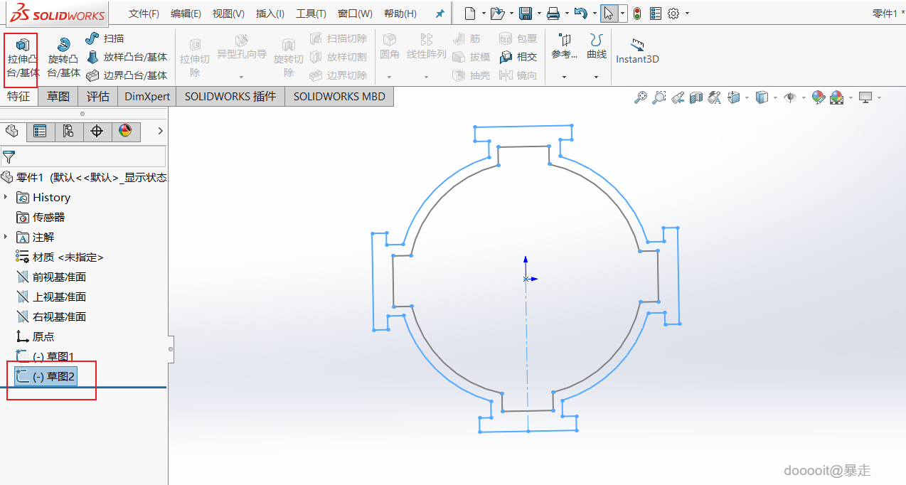Viewport: 906px width, 485px height.
Task: Expand the History folder in the tree
Action: [x=6, y=197]
